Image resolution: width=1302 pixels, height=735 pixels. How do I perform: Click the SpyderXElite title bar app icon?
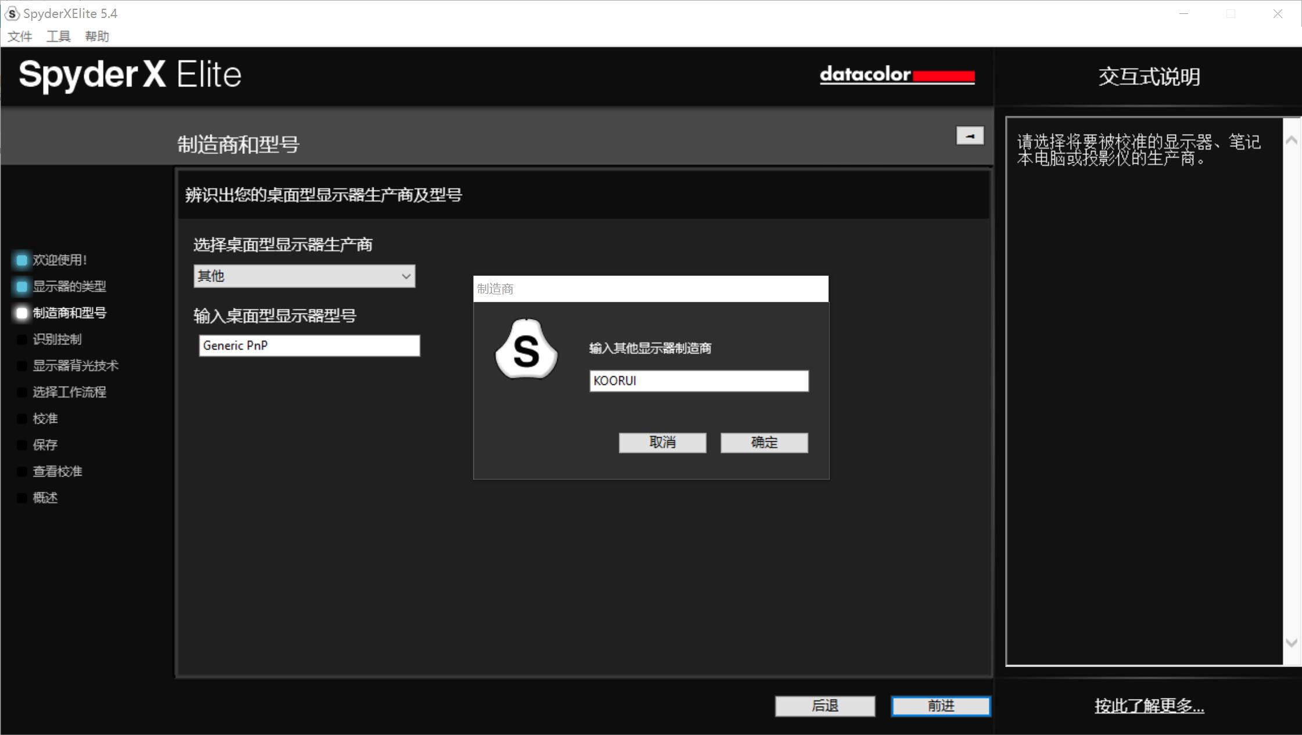(x=12, y=13)
